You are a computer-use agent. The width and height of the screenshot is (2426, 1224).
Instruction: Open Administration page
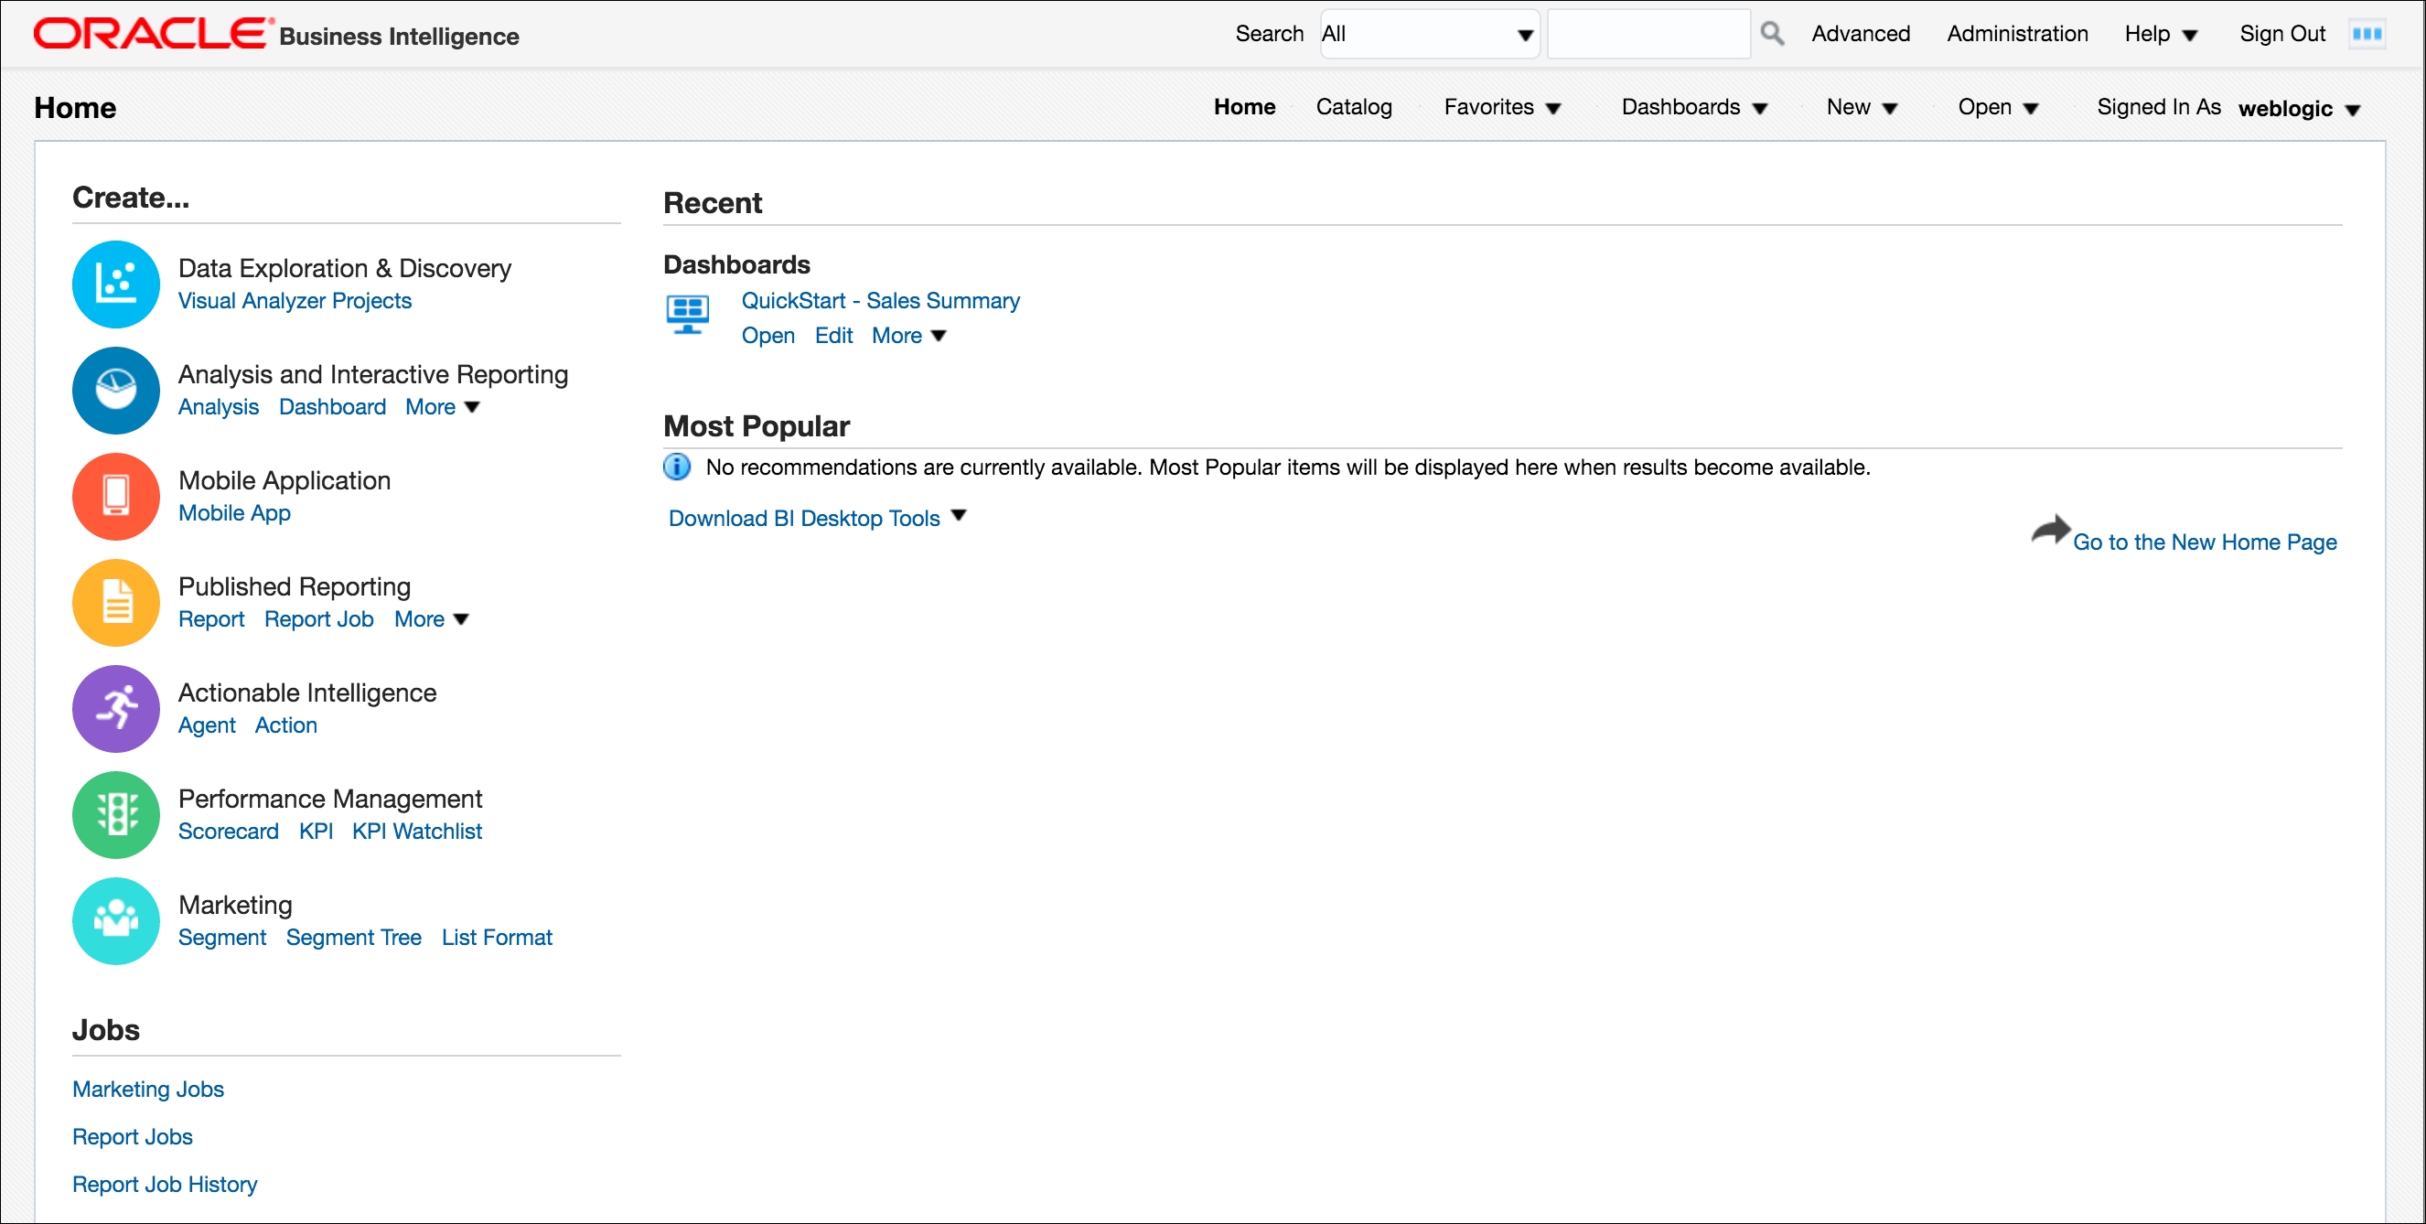click(x=2016, y=34)
